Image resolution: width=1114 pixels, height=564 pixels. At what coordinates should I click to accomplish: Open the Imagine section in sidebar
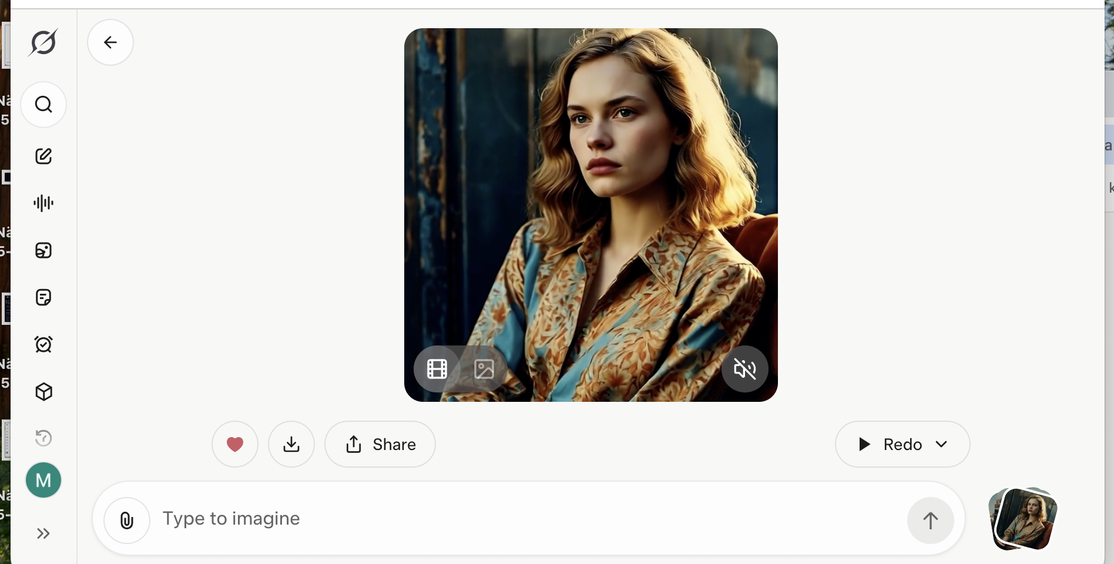(43, 250)
